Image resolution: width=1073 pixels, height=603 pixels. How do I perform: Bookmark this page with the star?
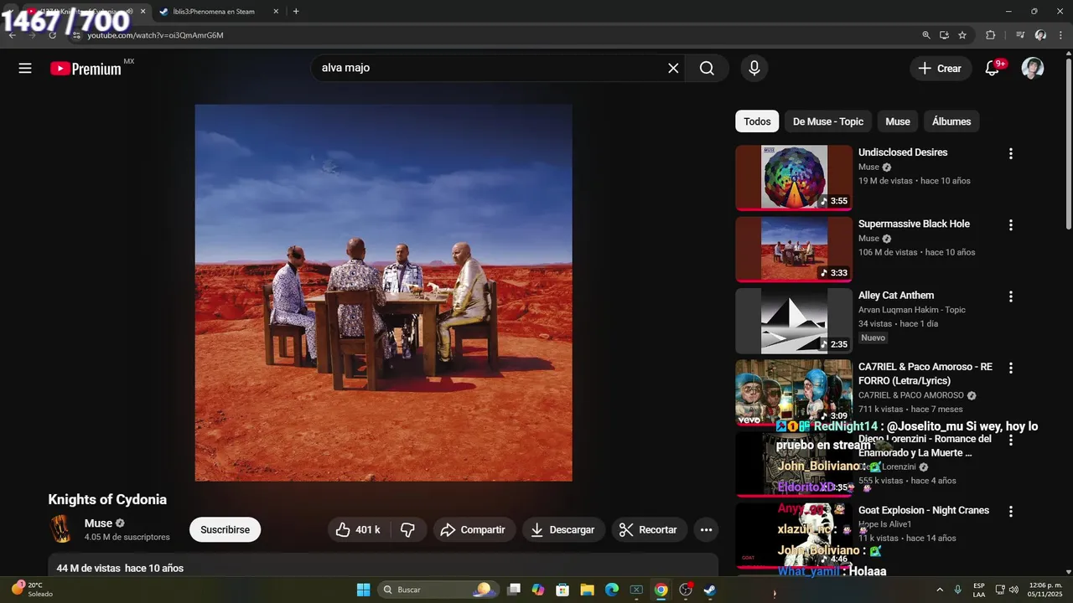[x=962, y=35]
